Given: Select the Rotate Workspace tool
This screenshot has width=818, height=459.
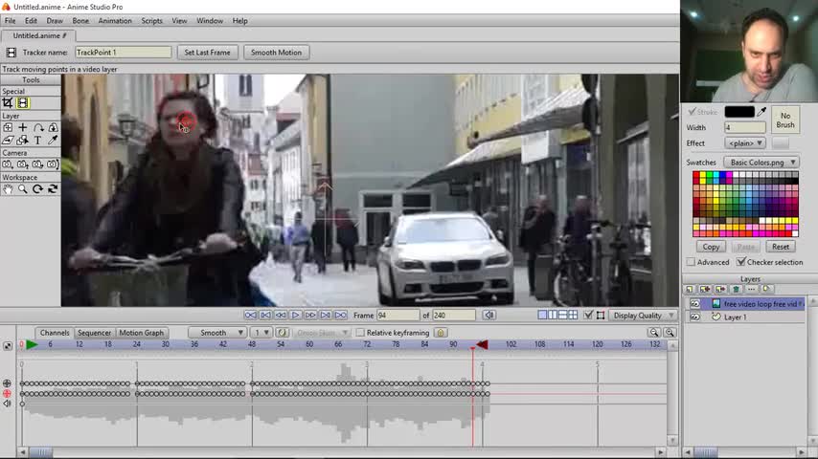Looking at the screenshot, I should click(38, 189).
